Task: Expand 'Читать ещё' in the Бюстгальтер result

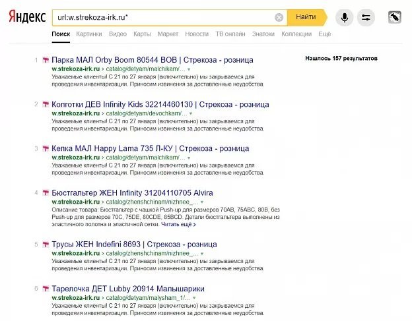Action: point(178,224)
